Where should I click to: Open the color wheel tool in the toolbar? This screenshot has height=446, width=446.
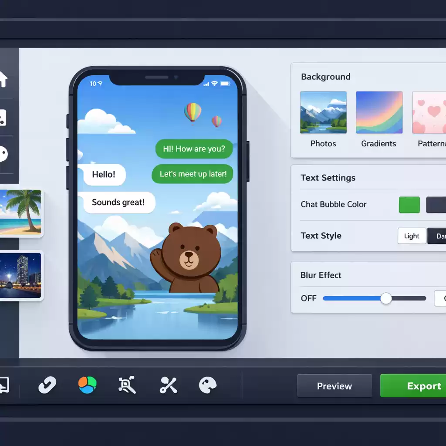tap(87, 386)
